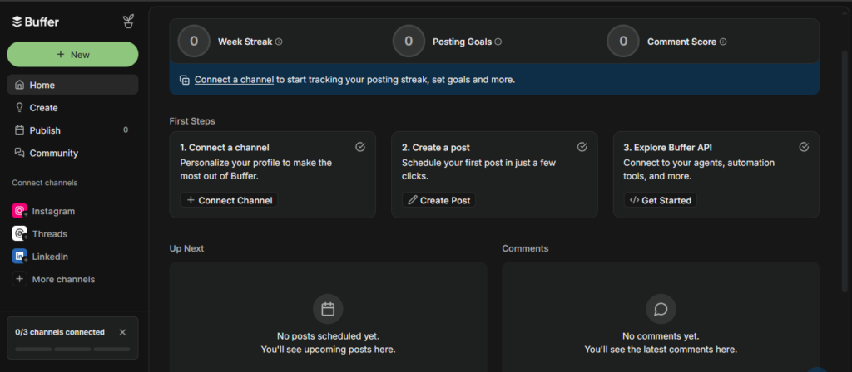852x372 pixels.
Task: Click the Comments heading
Action: pyautogui.click(x=525, y=248)
